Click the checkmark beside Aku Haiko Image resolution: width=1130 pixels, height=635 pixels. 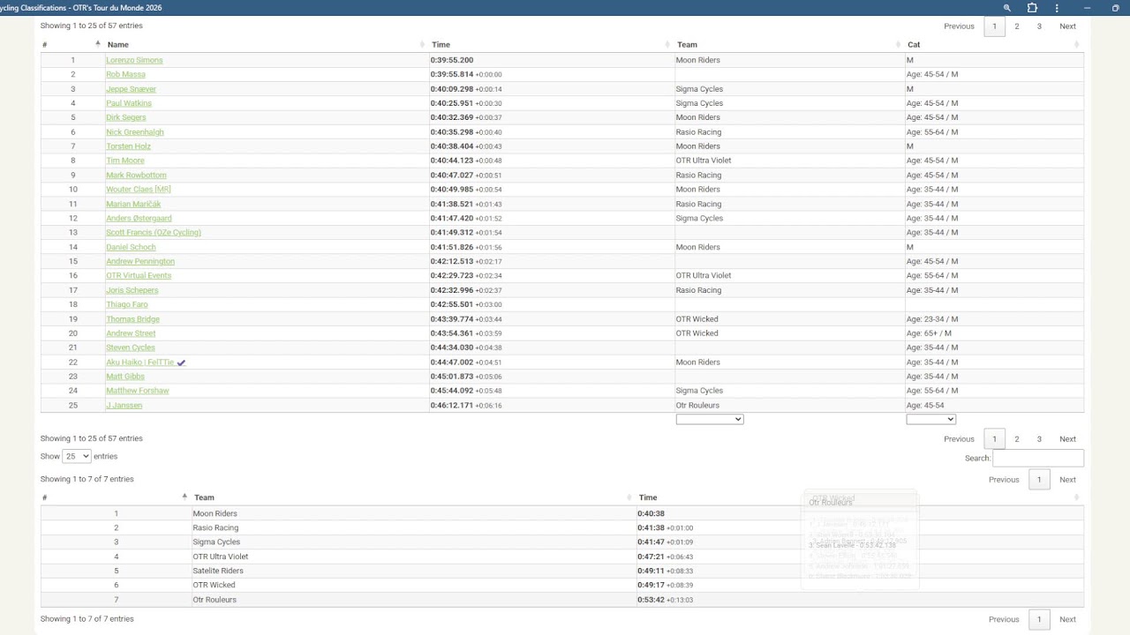(x=181, y=362)
